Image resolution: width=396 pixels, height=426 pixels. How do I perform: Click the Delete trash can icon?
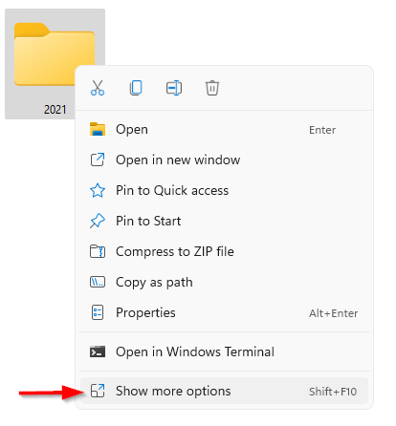[212, 88]
